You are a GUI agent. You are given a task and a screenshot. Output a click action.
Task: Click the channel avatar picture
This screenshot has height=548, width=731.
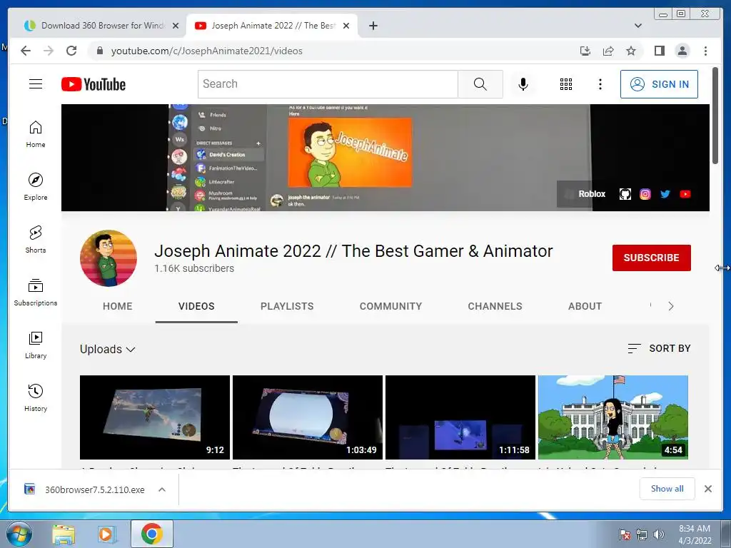click(109, 258)
